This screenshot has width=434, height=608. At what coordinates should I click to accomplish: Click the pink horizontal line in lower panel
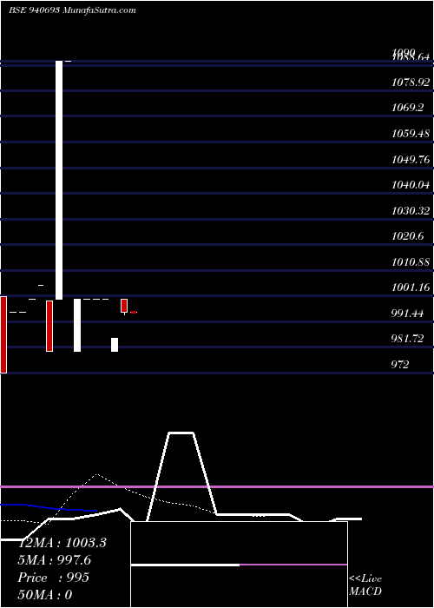tap(217, 486)
